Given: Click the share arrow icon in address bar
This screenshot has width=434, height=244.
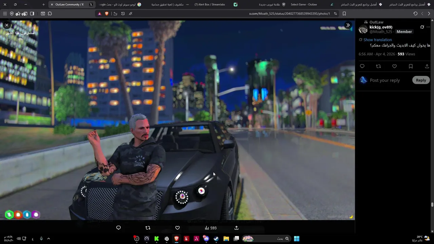Looking at the screenshot, I should pyautogui.click(x=115, y=14).
